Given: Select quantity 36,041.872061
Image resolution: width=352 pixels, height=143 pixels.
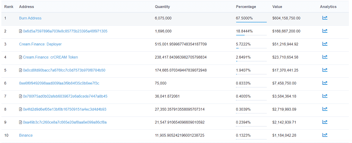Looking at the screenshot, I should pos(167,96).
